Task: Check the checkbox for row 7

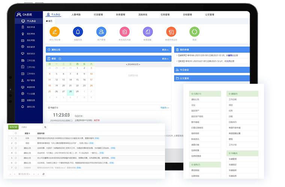Action: coord(16,168)
